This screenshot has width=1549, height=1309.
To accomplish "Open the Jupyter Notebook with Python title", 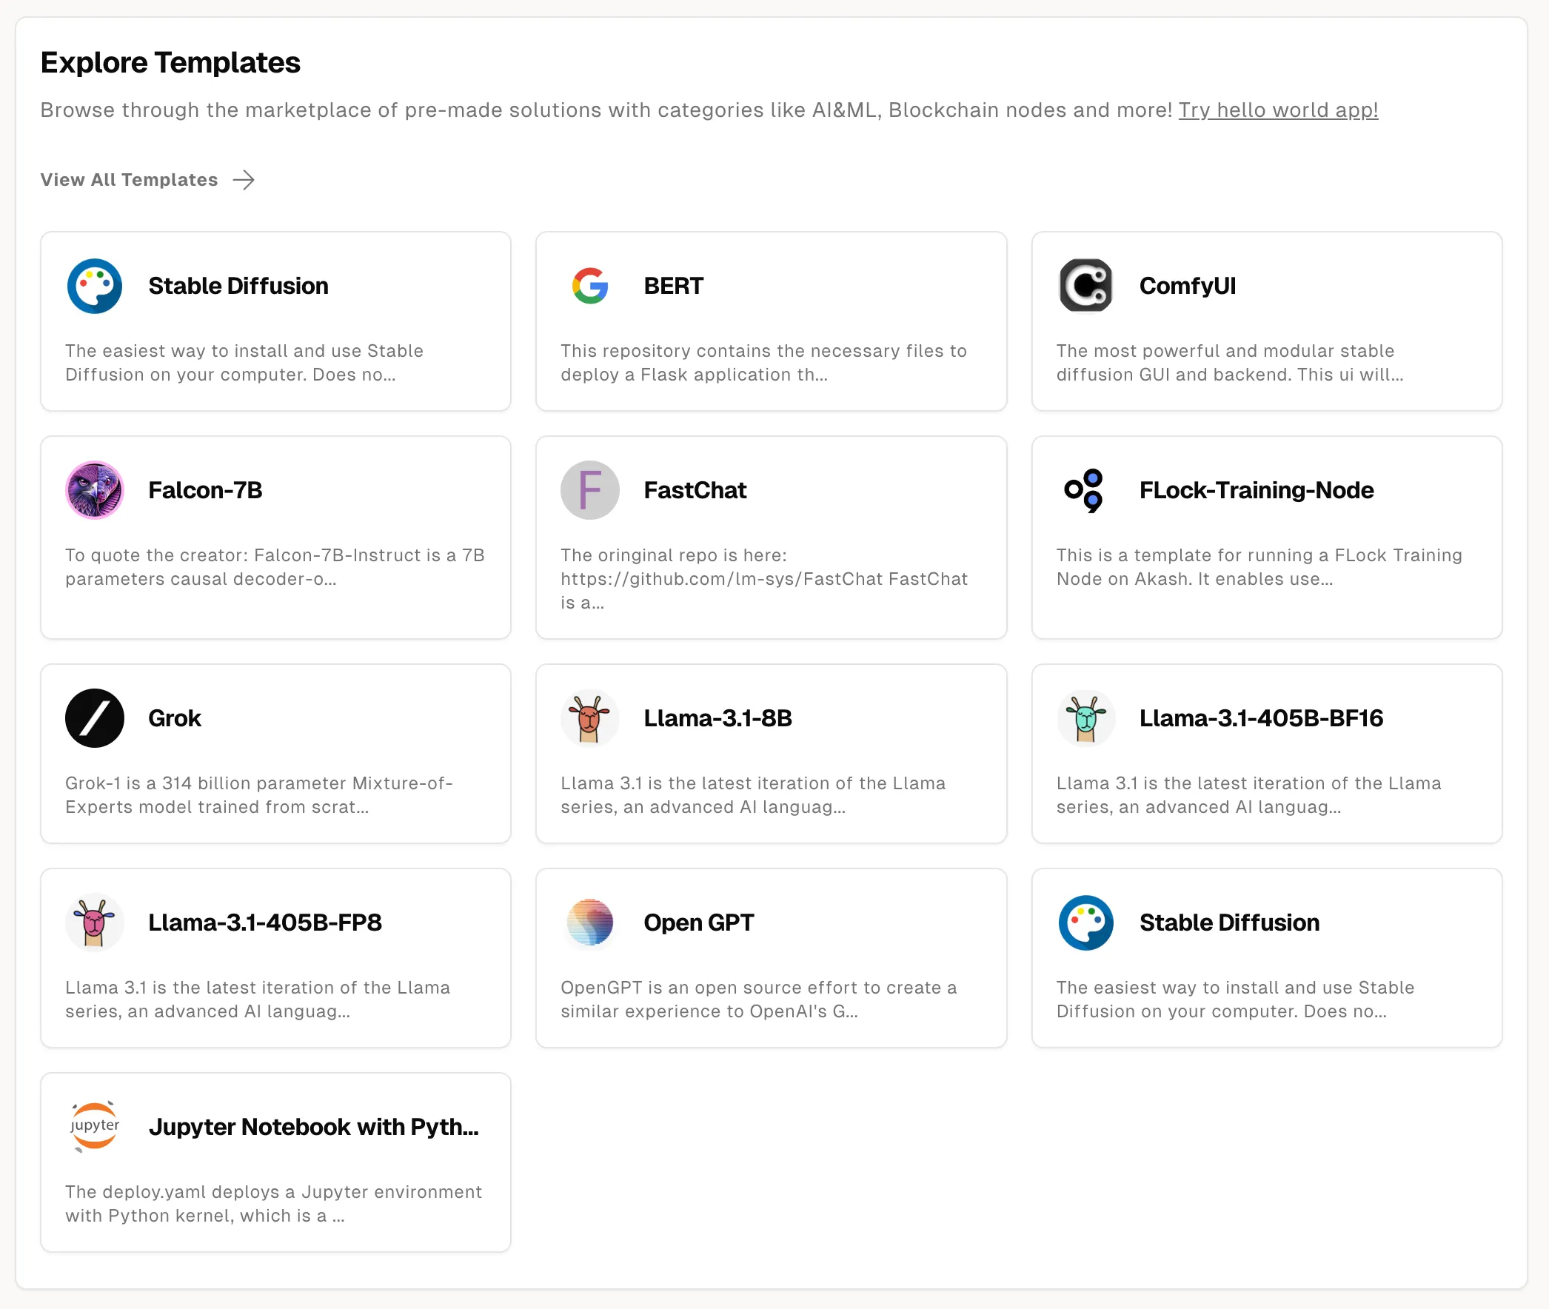I will tap(313, 1126).
